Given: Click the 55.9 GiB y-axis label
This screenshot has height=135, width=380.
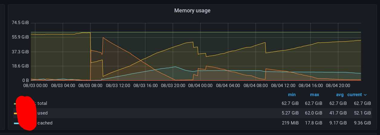Looking at the screenshot, I should (21, 37).
